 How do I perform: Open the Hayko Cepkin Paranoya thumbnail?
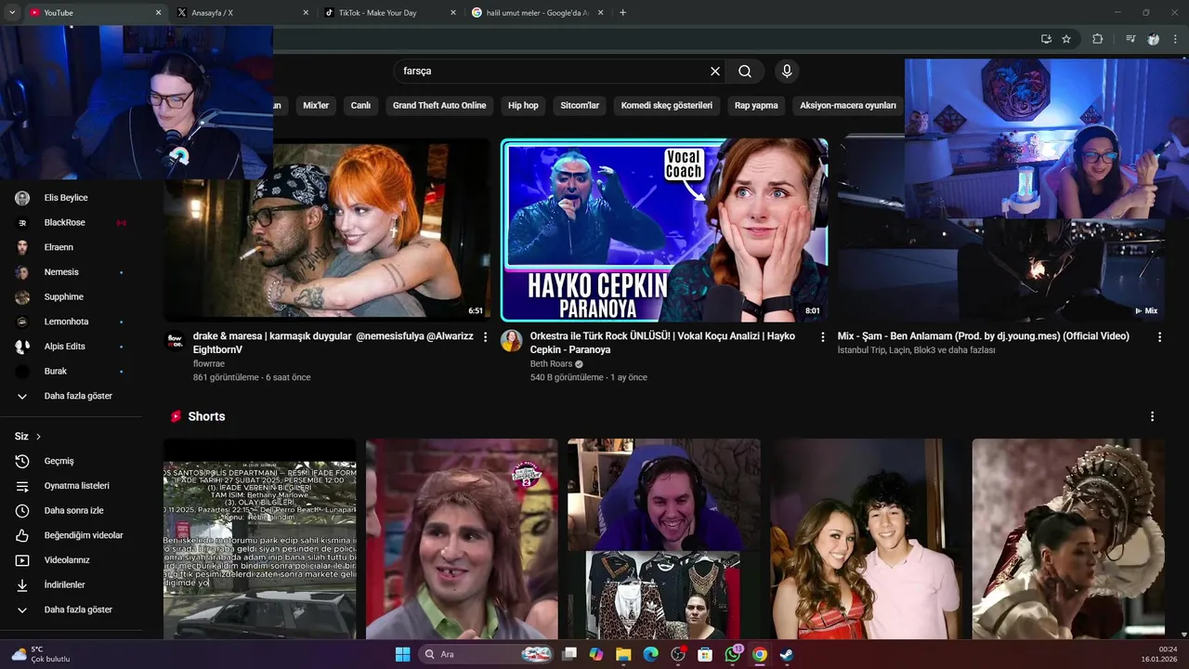664,230
